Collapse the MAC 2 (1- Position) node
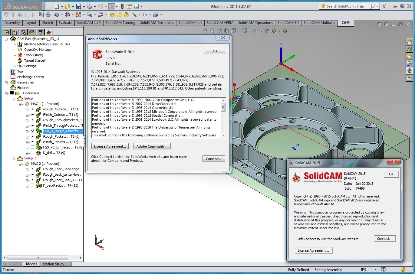Viewport: 415px width, 274px height. click(x=20, y=164)
